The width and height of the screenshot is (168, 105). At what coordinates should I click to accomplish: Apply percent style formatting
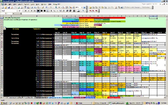(54, 11)
